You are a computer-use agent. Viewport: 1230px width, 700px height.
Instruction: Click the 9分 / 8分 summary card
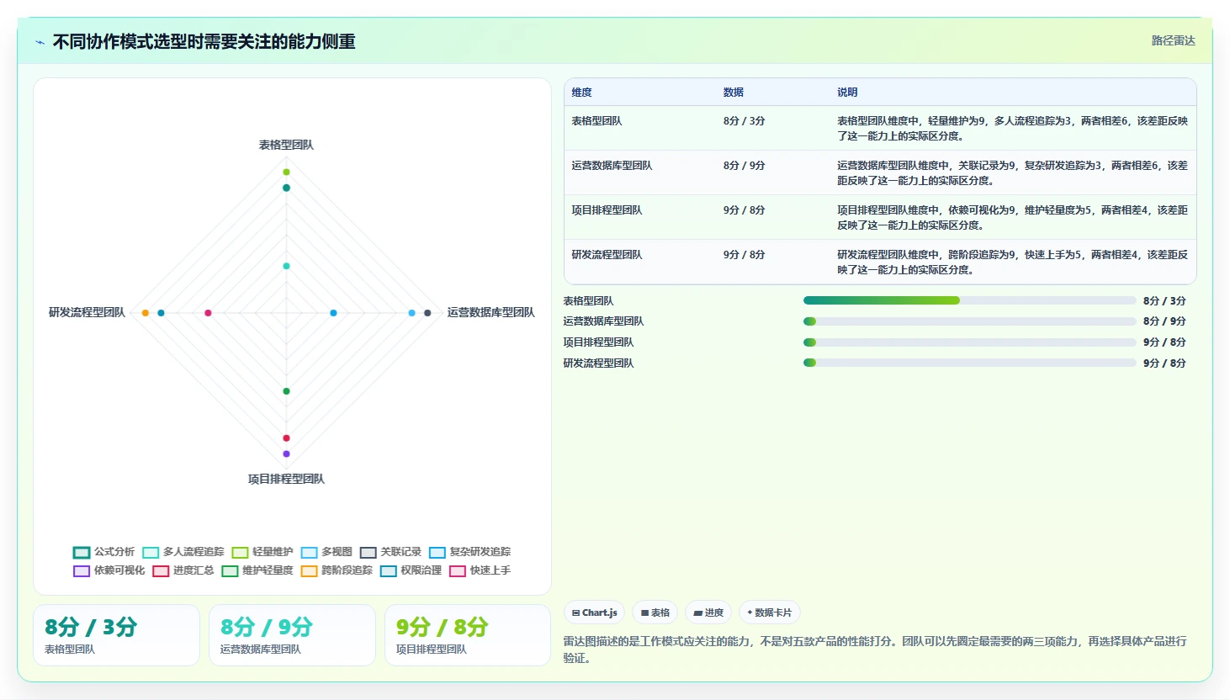[x=468, y=635]
